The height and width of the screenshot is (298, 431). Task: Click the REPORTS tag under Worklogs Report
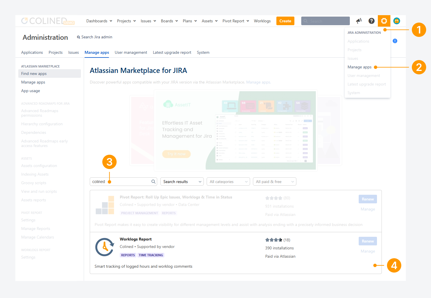point(128,255)
